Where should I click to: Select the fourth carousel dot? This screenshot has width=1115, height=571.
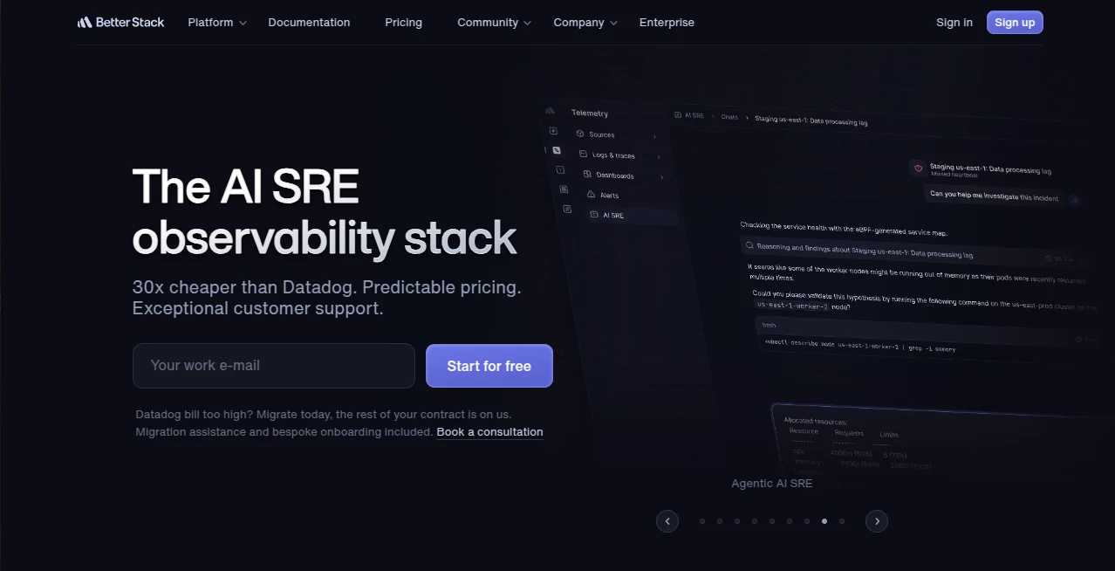click(755, 521)
